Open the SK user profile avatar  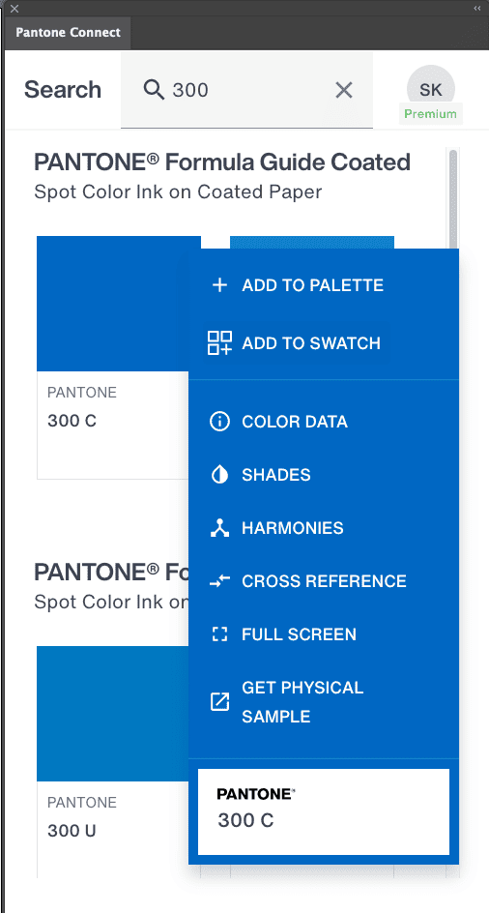[x=431, y=89]
